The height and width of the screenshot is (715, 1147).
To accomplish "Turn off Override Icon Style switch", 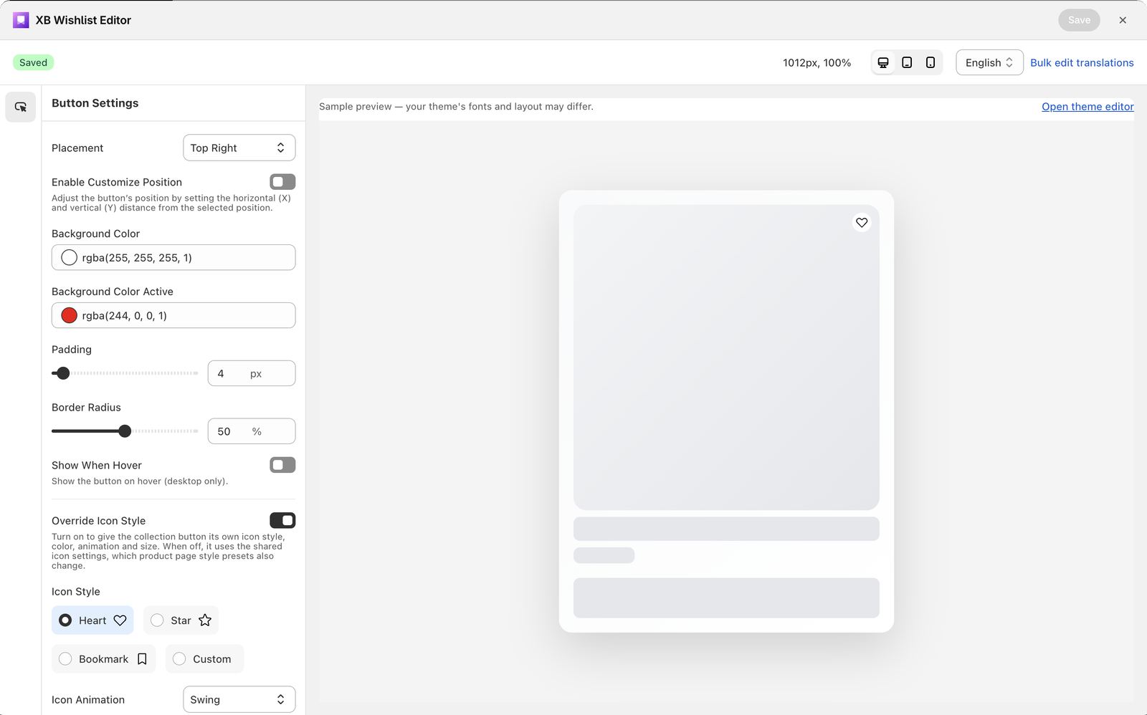I will [282, 520].
